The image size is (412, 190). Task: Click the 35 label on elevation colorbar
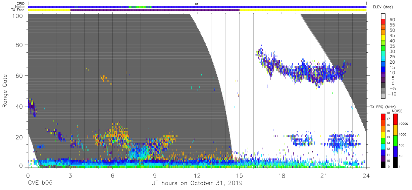(392, 46)
